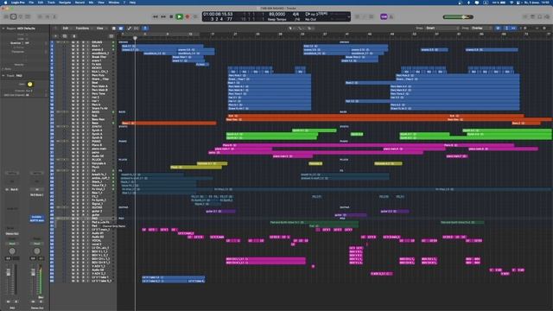Open the Editors scissors icon
Screen dimensions: 553x311
click(x=54, y=16)
